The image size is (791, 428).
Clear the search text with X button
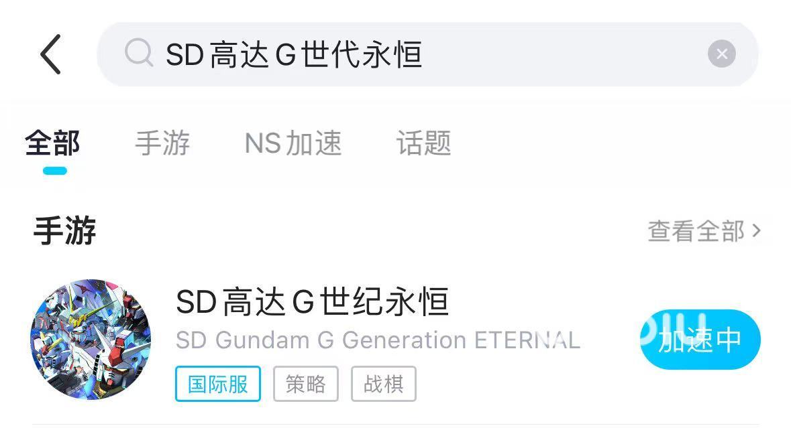(x=721, y=54)
